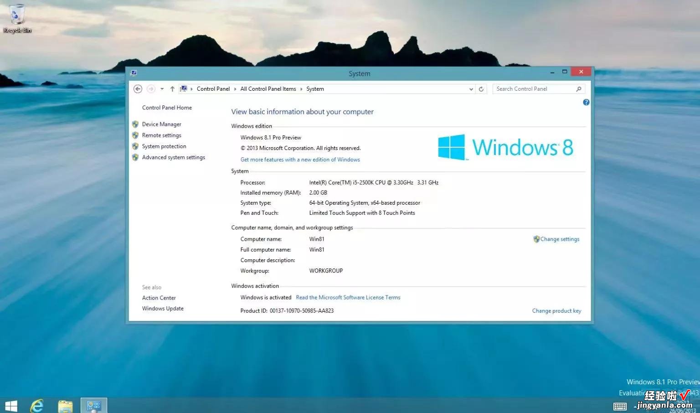Open Advanced system settings
Viewport: 700px width, 413px height.
(174, 157)
